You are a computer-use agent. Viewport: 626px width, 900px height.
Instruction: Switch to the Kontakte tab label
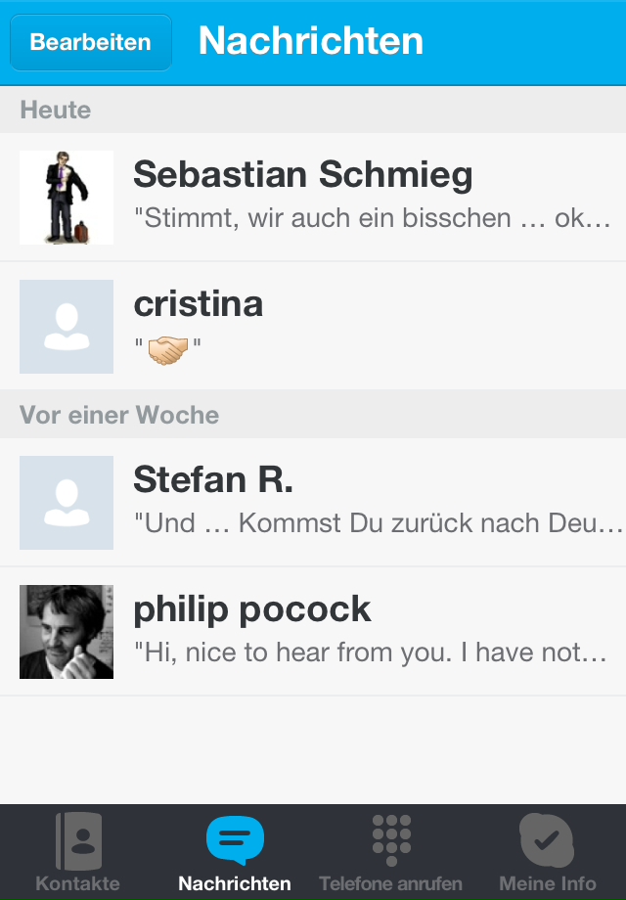click(78, 883)
